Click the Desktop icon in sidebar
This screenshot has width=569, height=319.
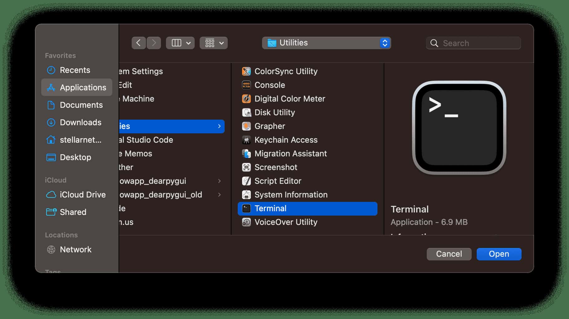[x=51, y=157]
